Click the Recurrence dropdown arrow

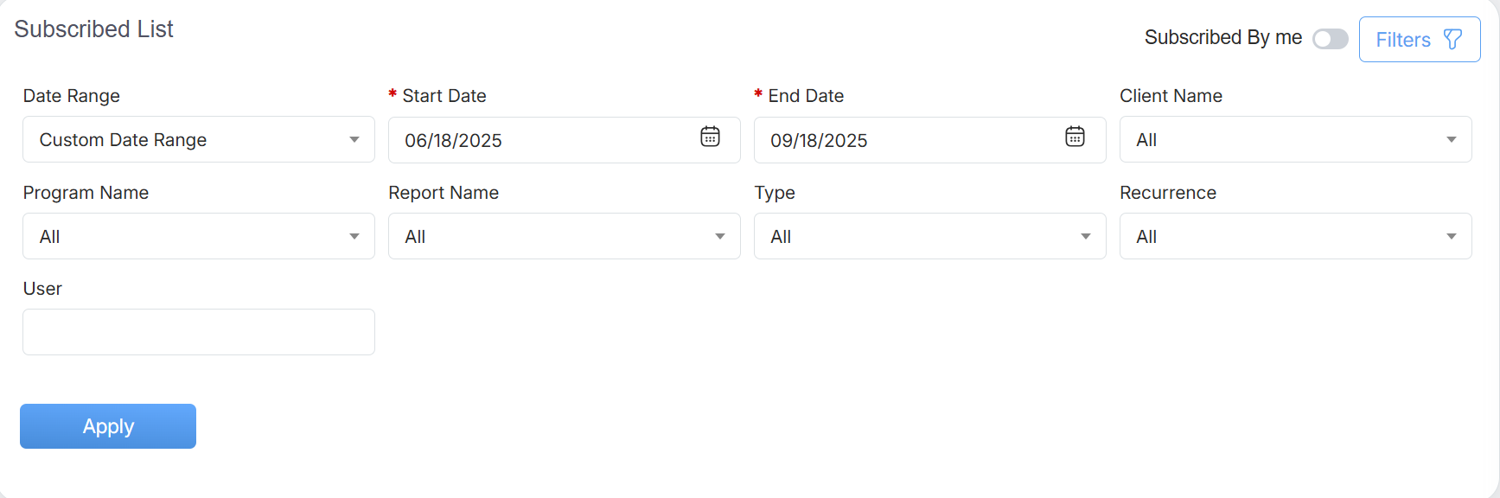coord(1451,237)
